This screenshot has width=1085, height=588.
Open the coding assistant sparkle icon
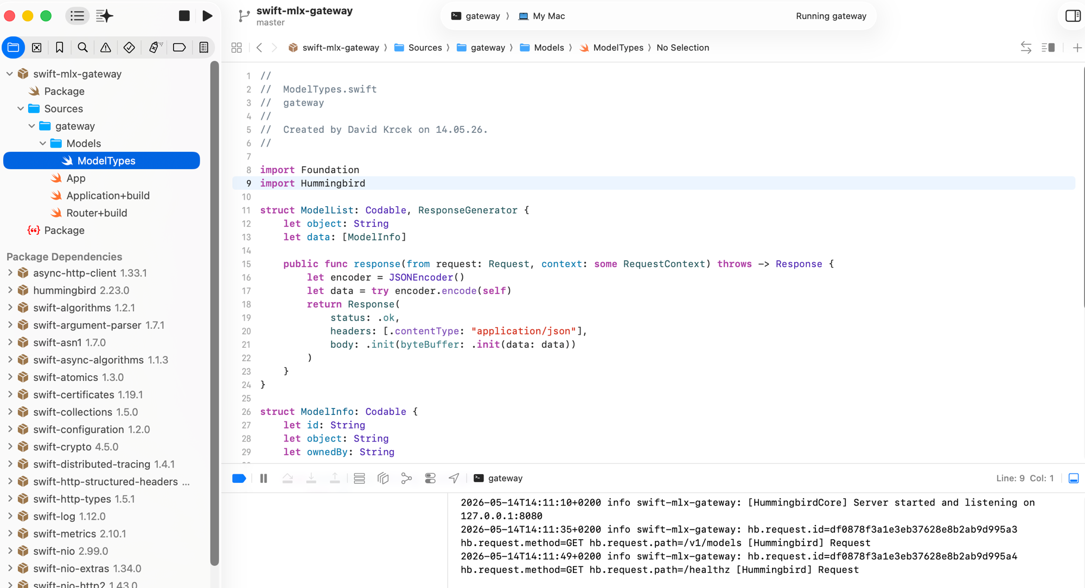(104, 16)
